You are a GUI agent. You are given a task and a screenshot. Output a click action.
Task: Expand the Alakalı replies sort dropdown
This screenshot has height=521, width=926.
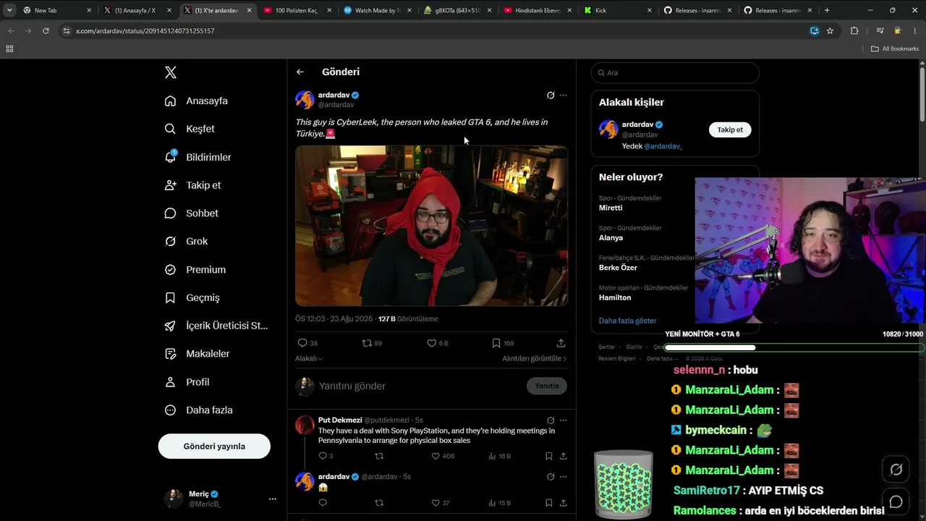pyautogui.click(x=309, y=358)
